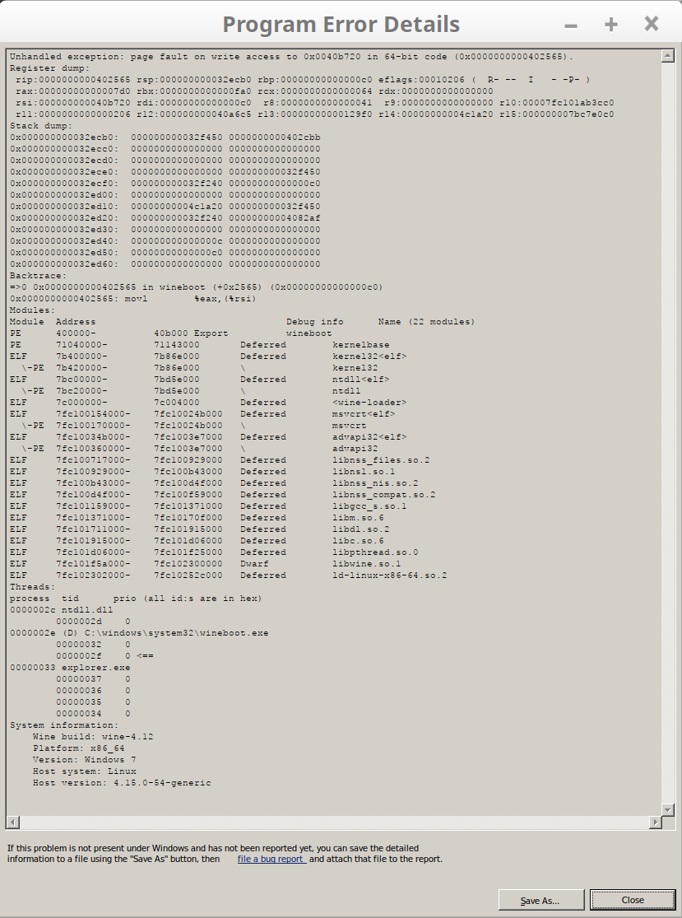Click the thread id '00000037' row
Screen dimensions: 682x918
coord(93,679)
